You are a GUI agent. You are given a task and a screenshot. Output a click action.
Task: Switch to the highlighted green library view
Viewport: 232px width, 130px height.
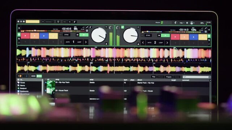[x=39, y=76]
